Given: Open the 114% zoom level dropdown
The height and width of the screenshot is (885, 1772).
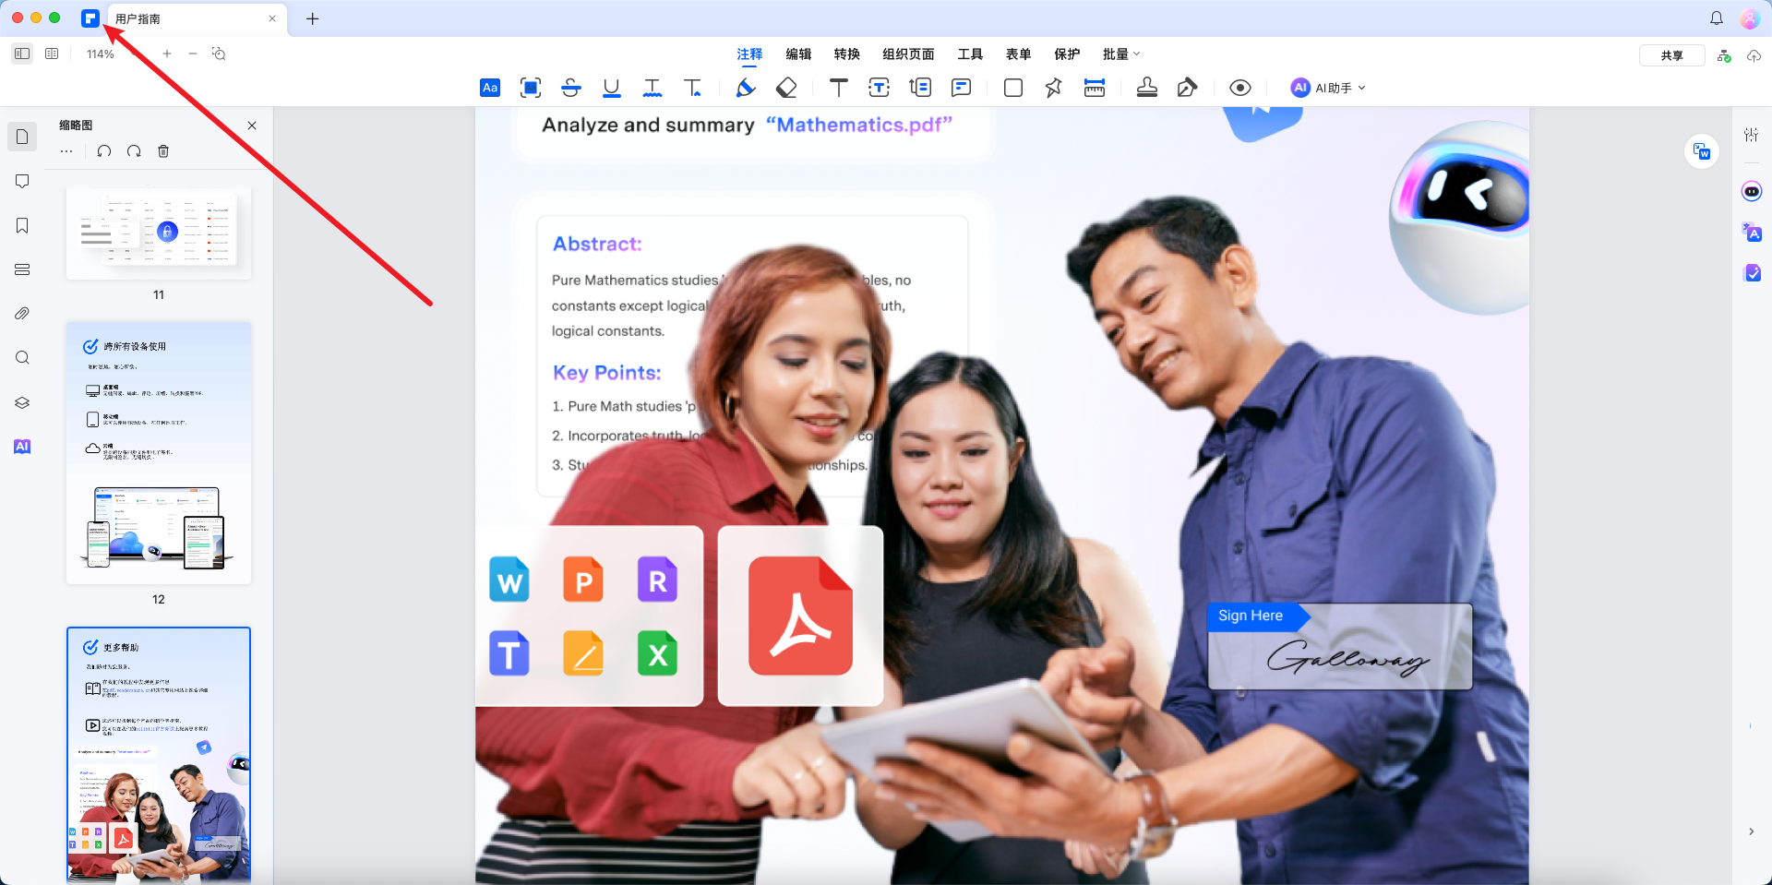Looking at the screenshot, I should pyautogui.click(x=101, y=54).
